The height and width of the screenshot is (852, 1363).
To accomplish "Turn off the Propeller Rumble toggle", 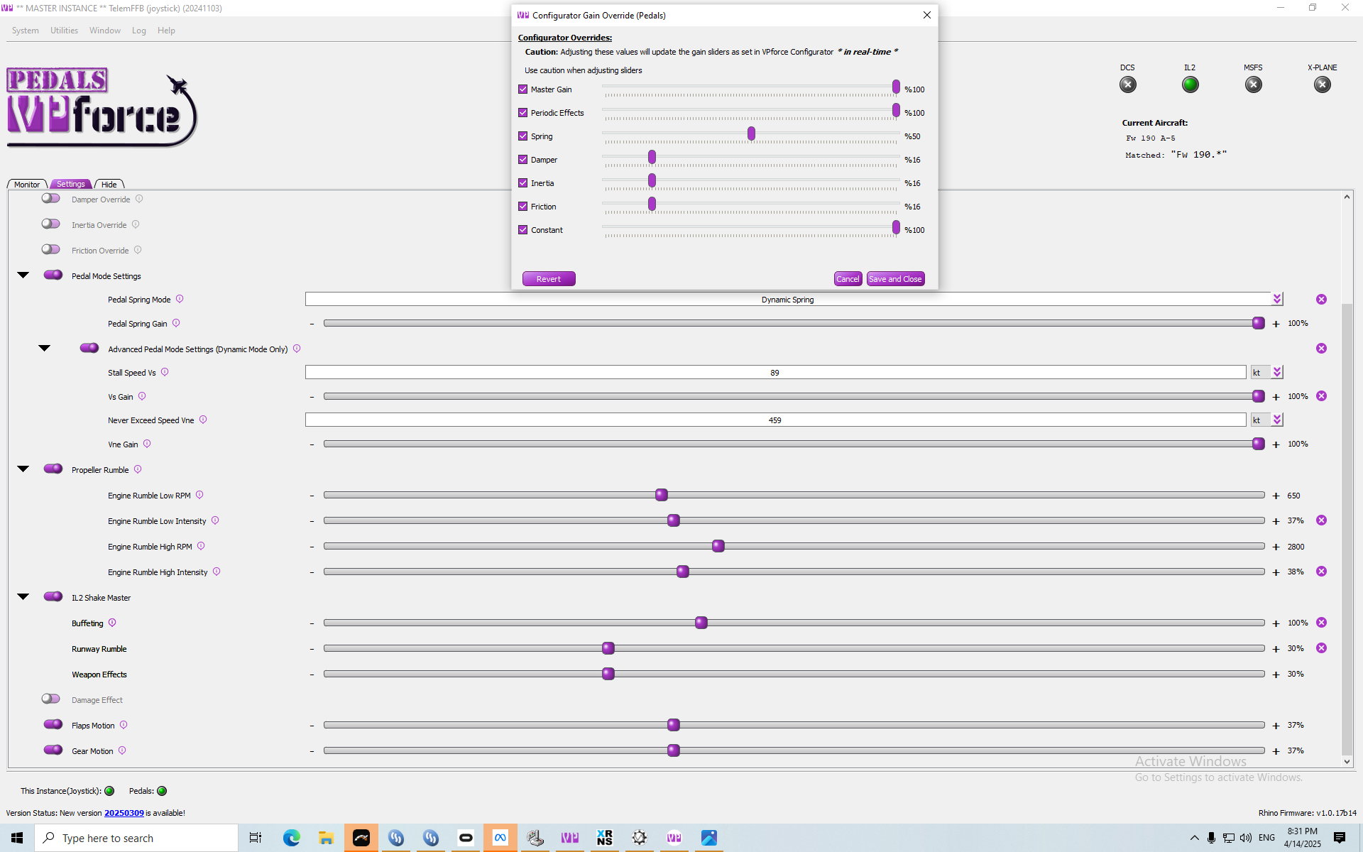I will coord(53,469).
